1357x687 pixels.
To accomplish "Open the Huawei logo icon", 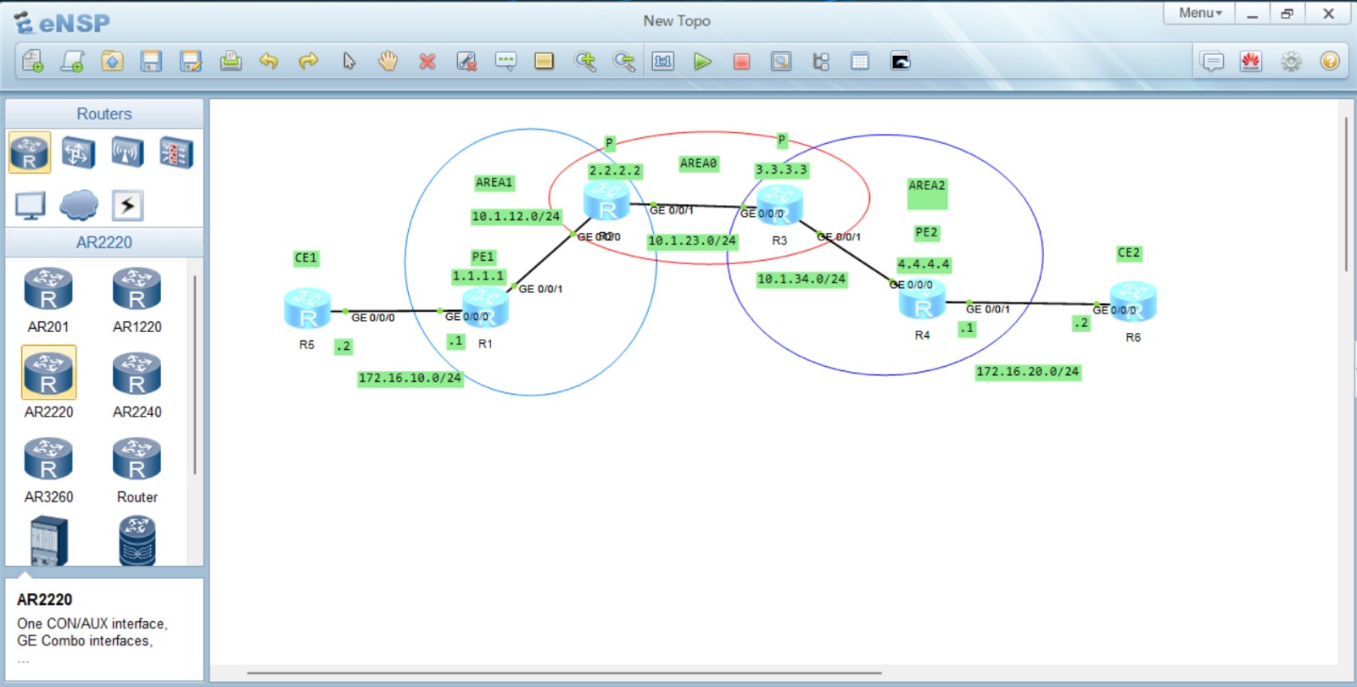I will pyautogui.click(x=1251, y=61).
